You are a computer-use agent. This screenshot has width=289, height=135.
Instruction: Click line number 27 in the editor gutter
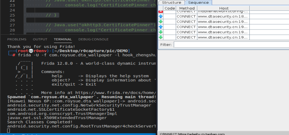tap(12, 25)
